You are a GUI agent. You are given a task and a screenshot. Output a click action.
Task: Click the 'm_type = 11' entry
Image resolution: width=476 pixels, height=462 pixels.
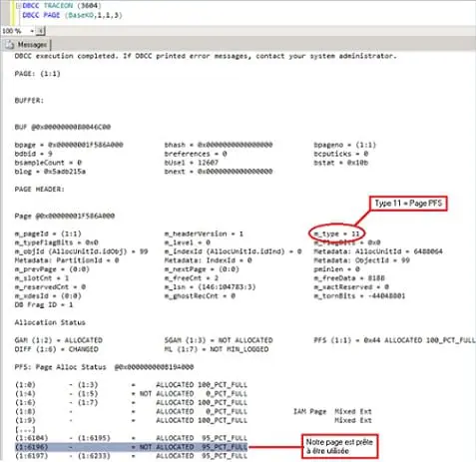coord(336,233)
